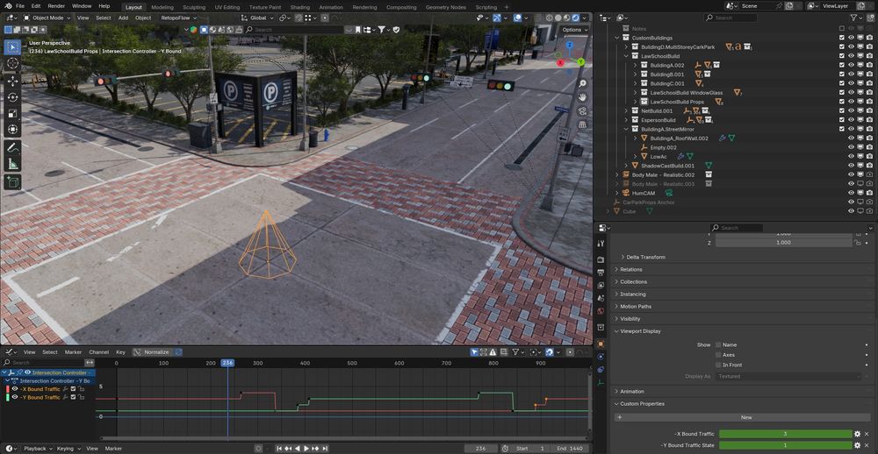
Task: Collapse the LawSchoolBuild collection
Action: 627,56
